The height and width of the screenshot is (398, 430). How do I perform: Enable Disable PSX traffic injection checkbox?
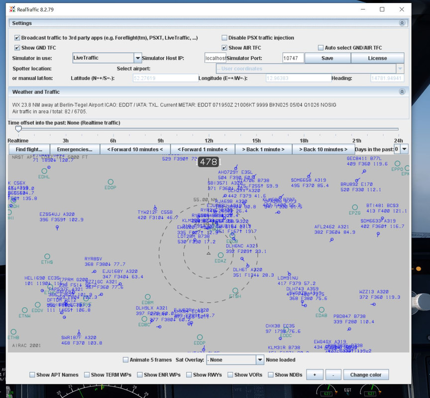pyautogui.click(x=224, y=37)
